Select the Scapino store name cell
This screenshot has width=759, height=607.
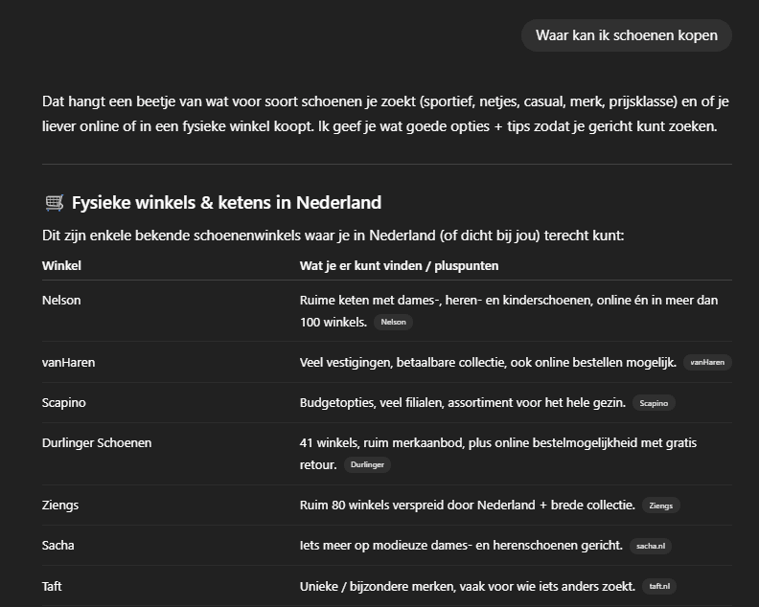(63, 402)
